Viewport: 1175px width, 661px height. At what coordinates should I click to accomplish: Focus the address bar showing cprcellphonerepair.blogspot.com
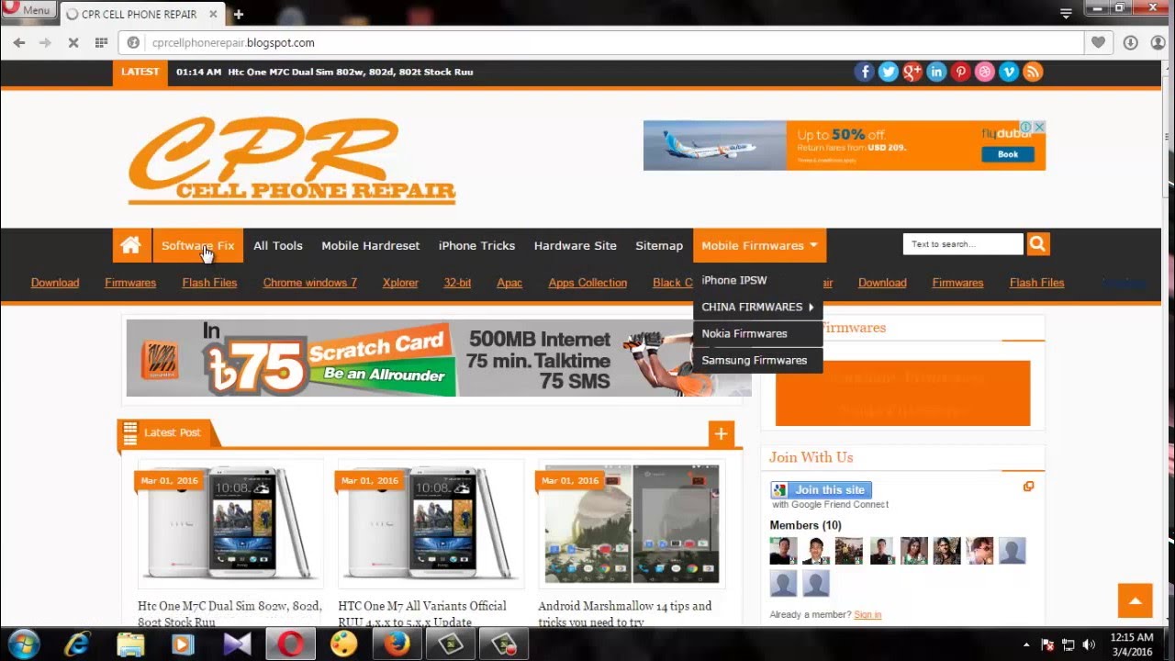[603, 42]
